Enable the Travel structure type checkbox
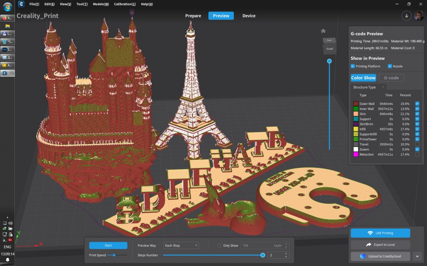The height and width of the screenshot is (266, 427). click(417, 144)
